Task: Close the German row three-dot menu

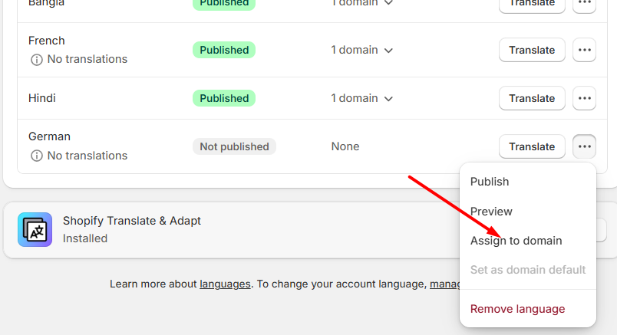Action: (584, 146)
